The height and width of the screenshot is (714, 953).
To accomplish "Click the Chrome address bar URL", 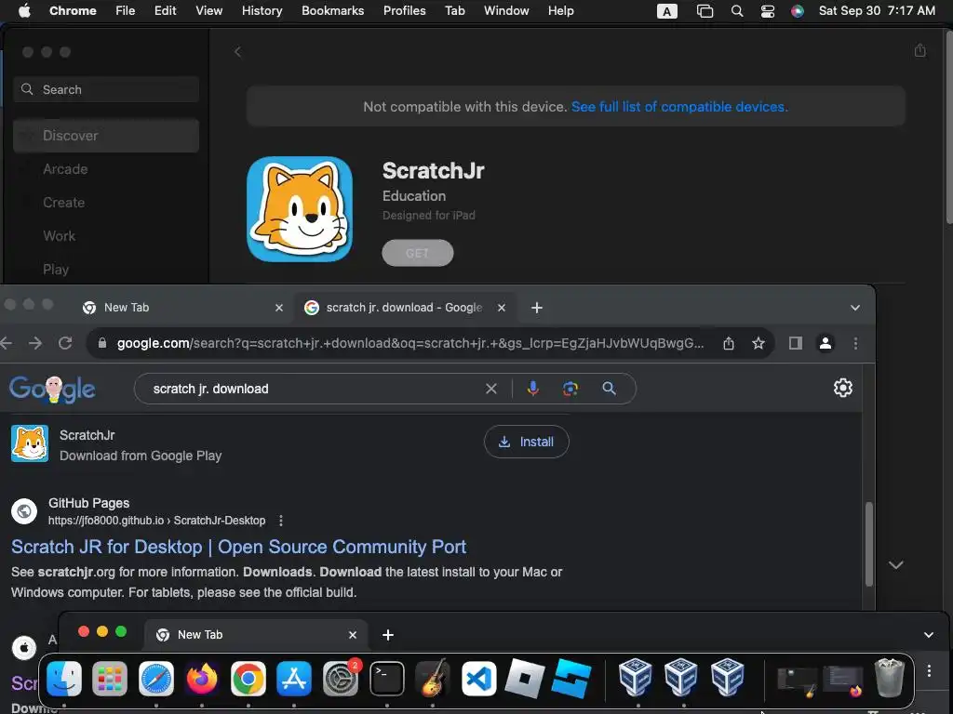I will coord(410,344).
